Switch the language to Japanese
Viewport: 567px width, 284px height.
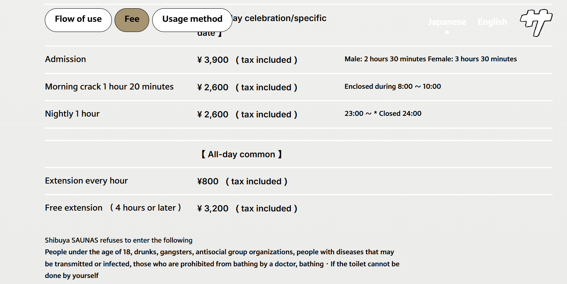(447, 22)
